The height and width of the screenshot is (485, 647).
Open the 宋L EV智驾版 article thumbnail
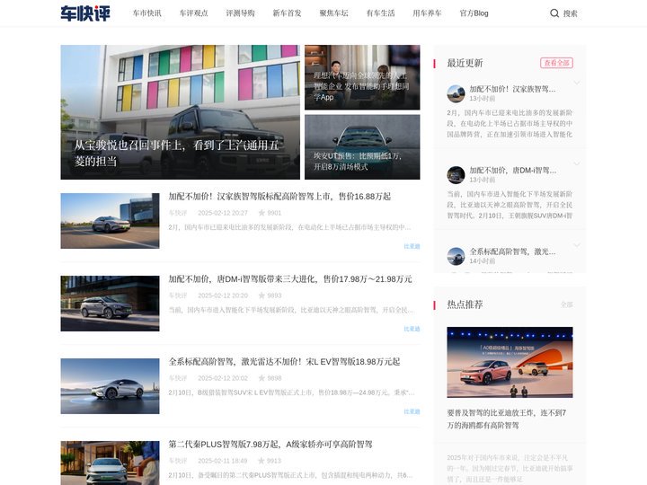coord(110,386)
